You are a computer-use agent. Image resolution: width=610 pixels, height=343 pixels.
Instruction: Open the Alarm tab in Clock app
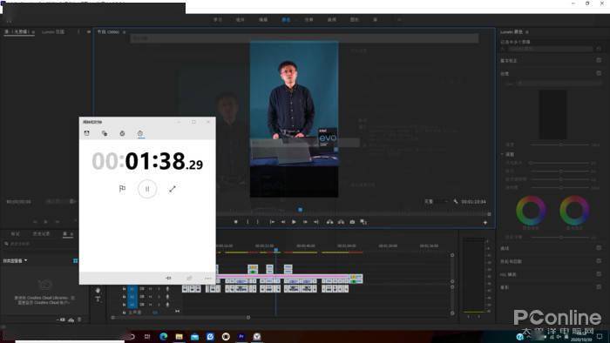pos(87,133)
